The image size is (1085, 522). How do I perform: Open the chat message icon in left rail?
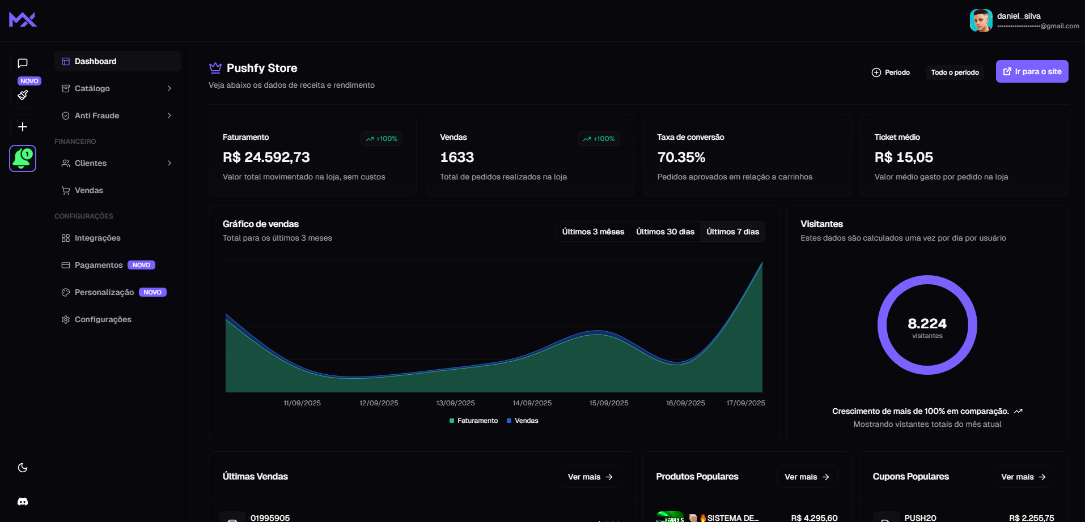pos(23,63)
